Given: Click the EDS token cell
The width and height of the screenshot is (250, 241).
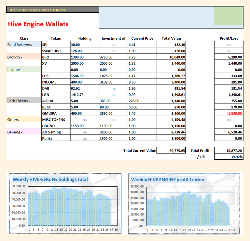Looking at the screenshot, I should pos(56,76).
